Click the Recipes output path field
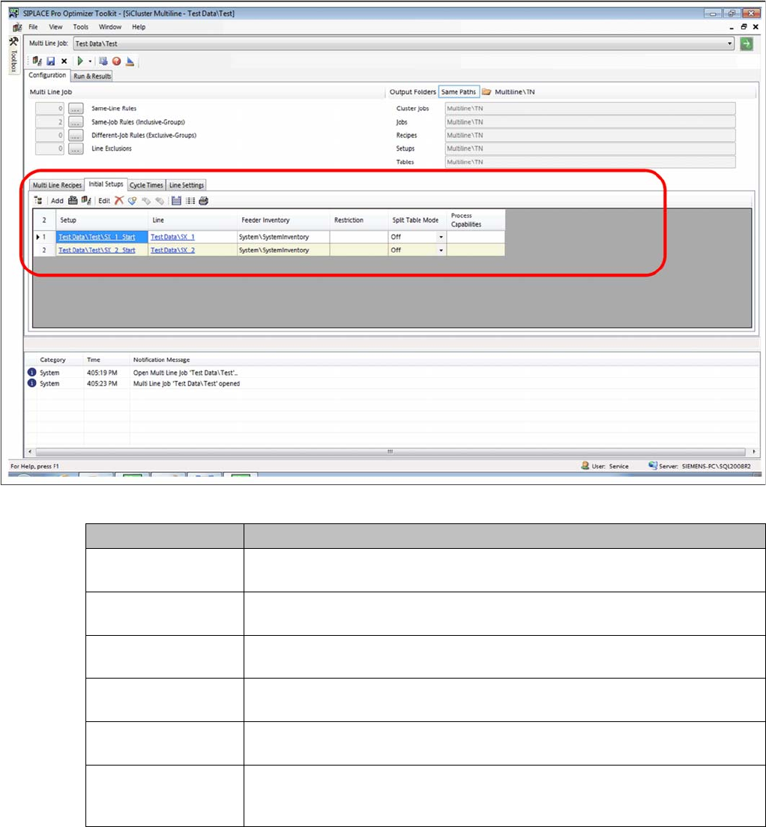 coord(590,135)
